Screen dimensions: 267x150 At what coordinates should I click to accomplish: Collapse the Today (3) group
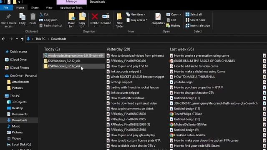click(x=52, y=49)
